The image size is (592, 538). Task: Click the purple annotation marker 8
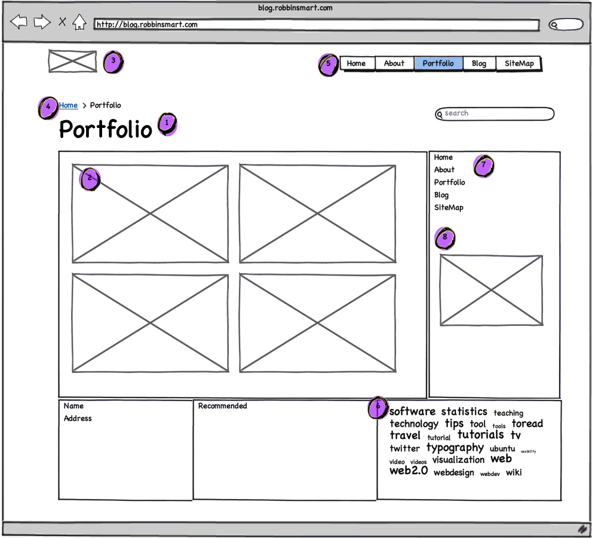click(444, 238)
